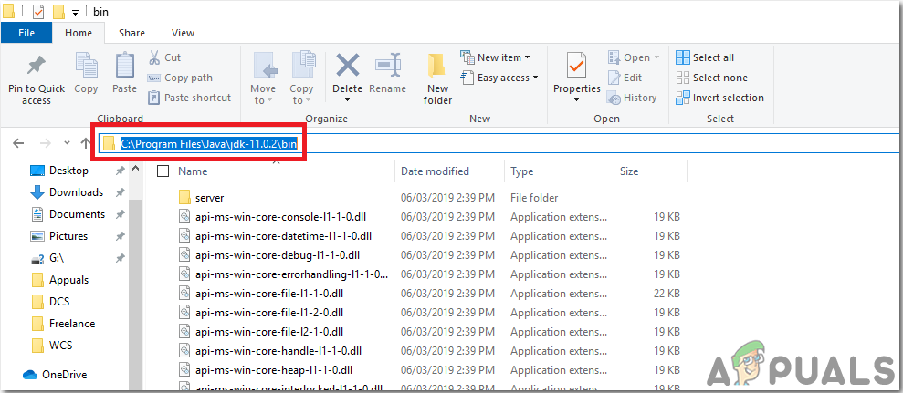Switch to the View tab

pos(184,33)
